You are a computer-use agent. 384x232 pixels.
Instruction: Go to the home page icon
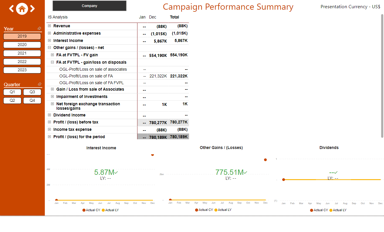[22, 9]
